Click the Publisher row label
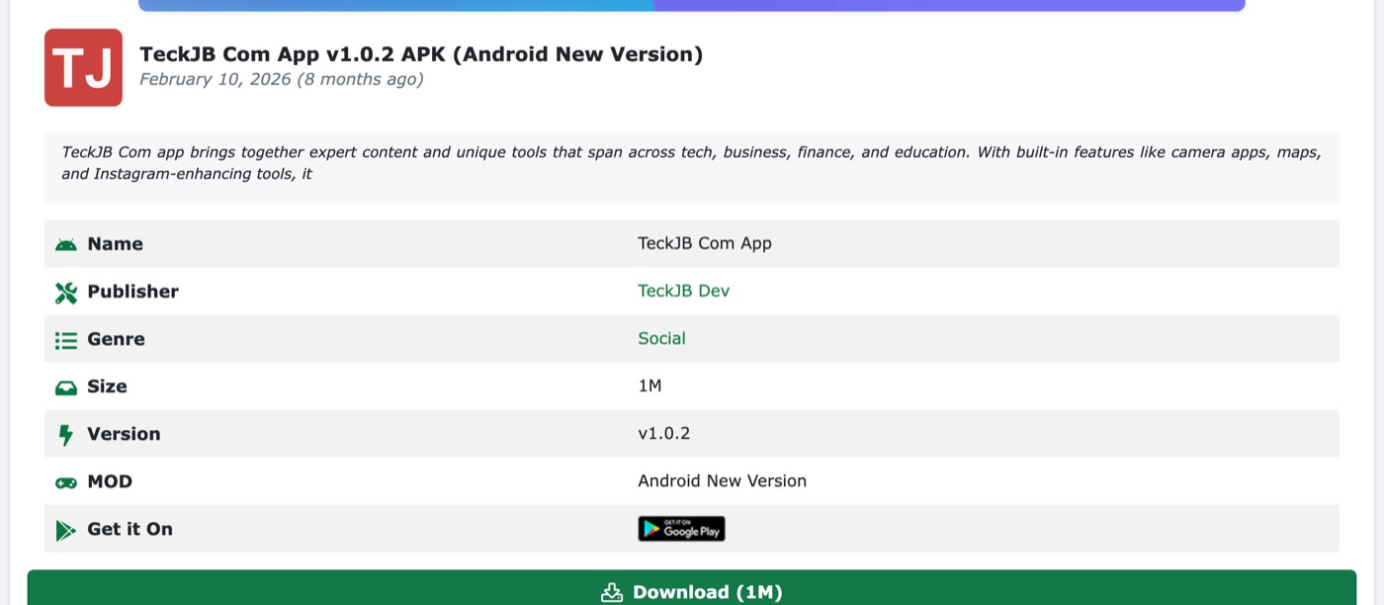The width and height of the screenshot is (1384, 605). click(132, 292)
